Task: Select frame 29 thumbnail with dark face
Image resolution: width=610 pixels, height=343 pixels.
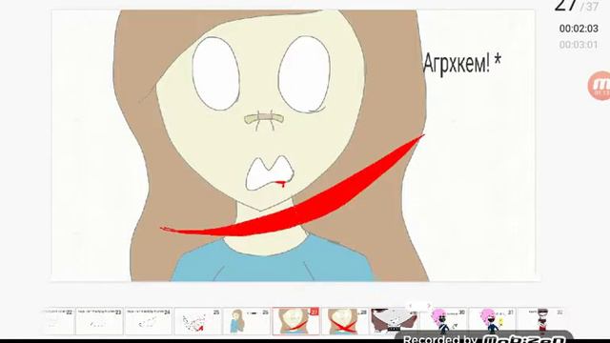Action: pyautogui.click(x=394, y=321)
